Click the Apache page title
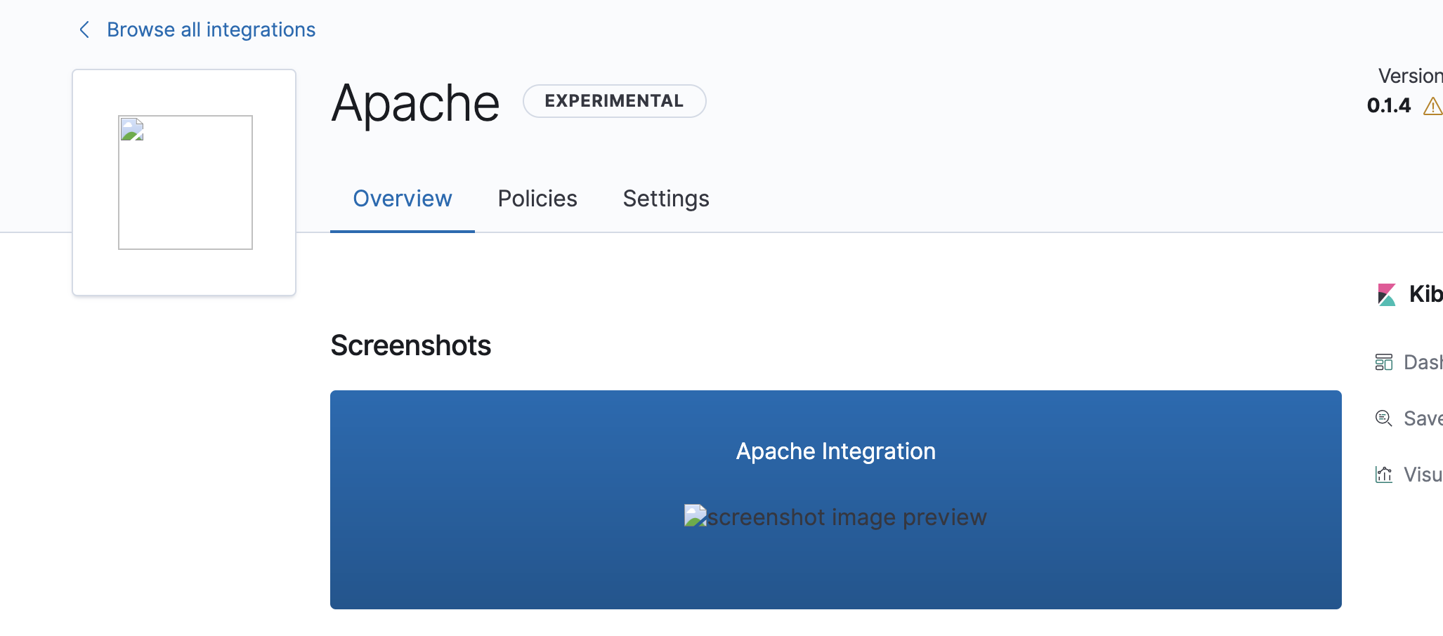The image size is (1443, 636). point(415,103)
